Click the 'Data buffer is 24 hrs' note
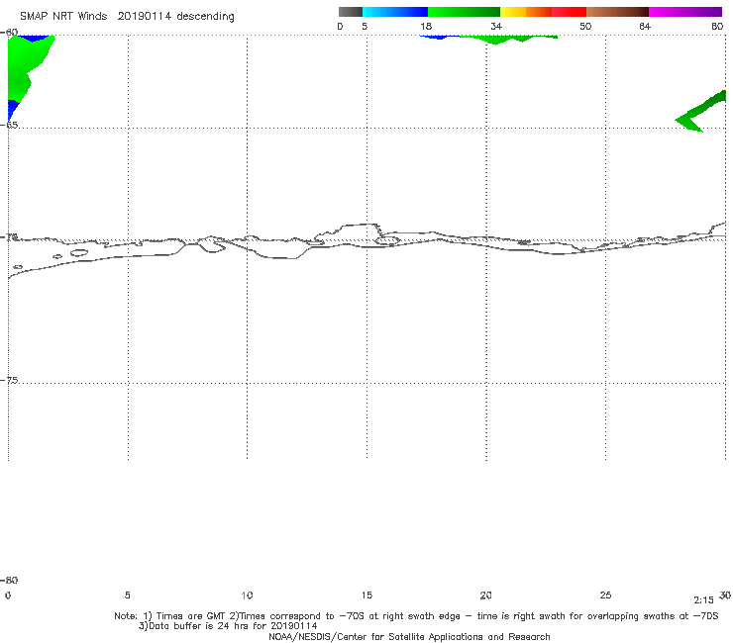The height and width of the screenshot is (643, 733). pos(228,626)
